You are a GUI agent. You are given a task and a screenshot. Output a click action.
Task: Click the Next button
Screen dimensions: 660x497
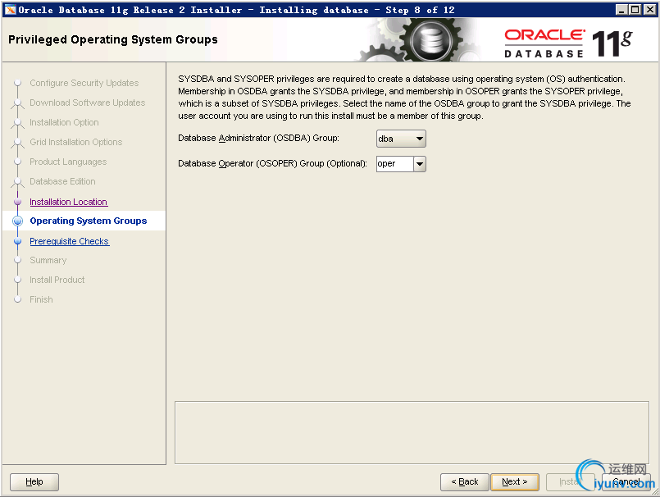tap(515, 482)
